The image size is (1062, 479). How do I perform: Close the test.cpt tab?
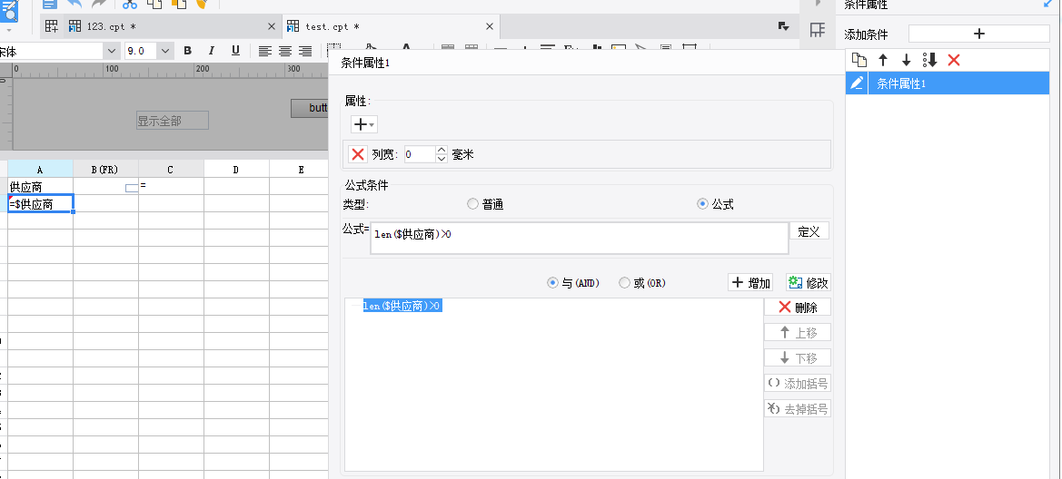[x=490, y=26]
